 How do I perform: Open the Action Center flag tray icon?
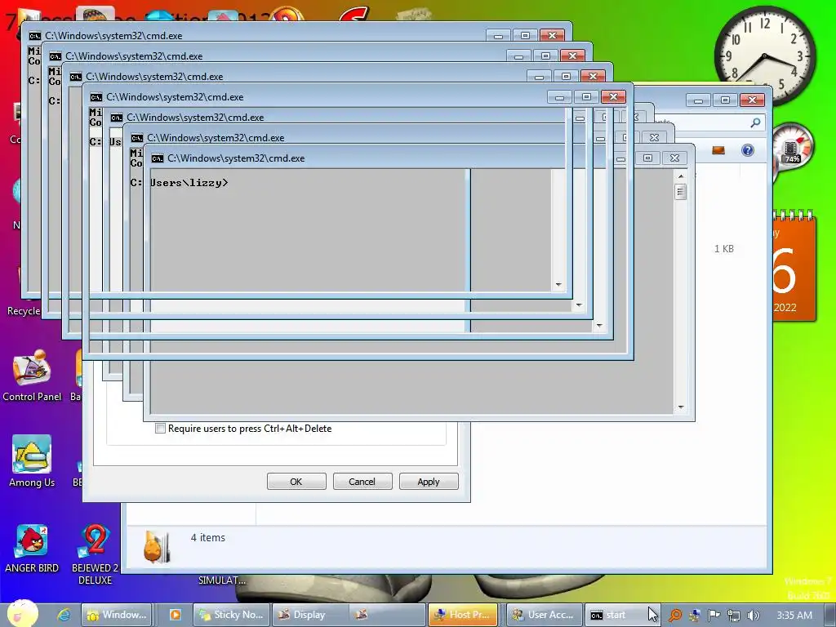pos(714,616)
